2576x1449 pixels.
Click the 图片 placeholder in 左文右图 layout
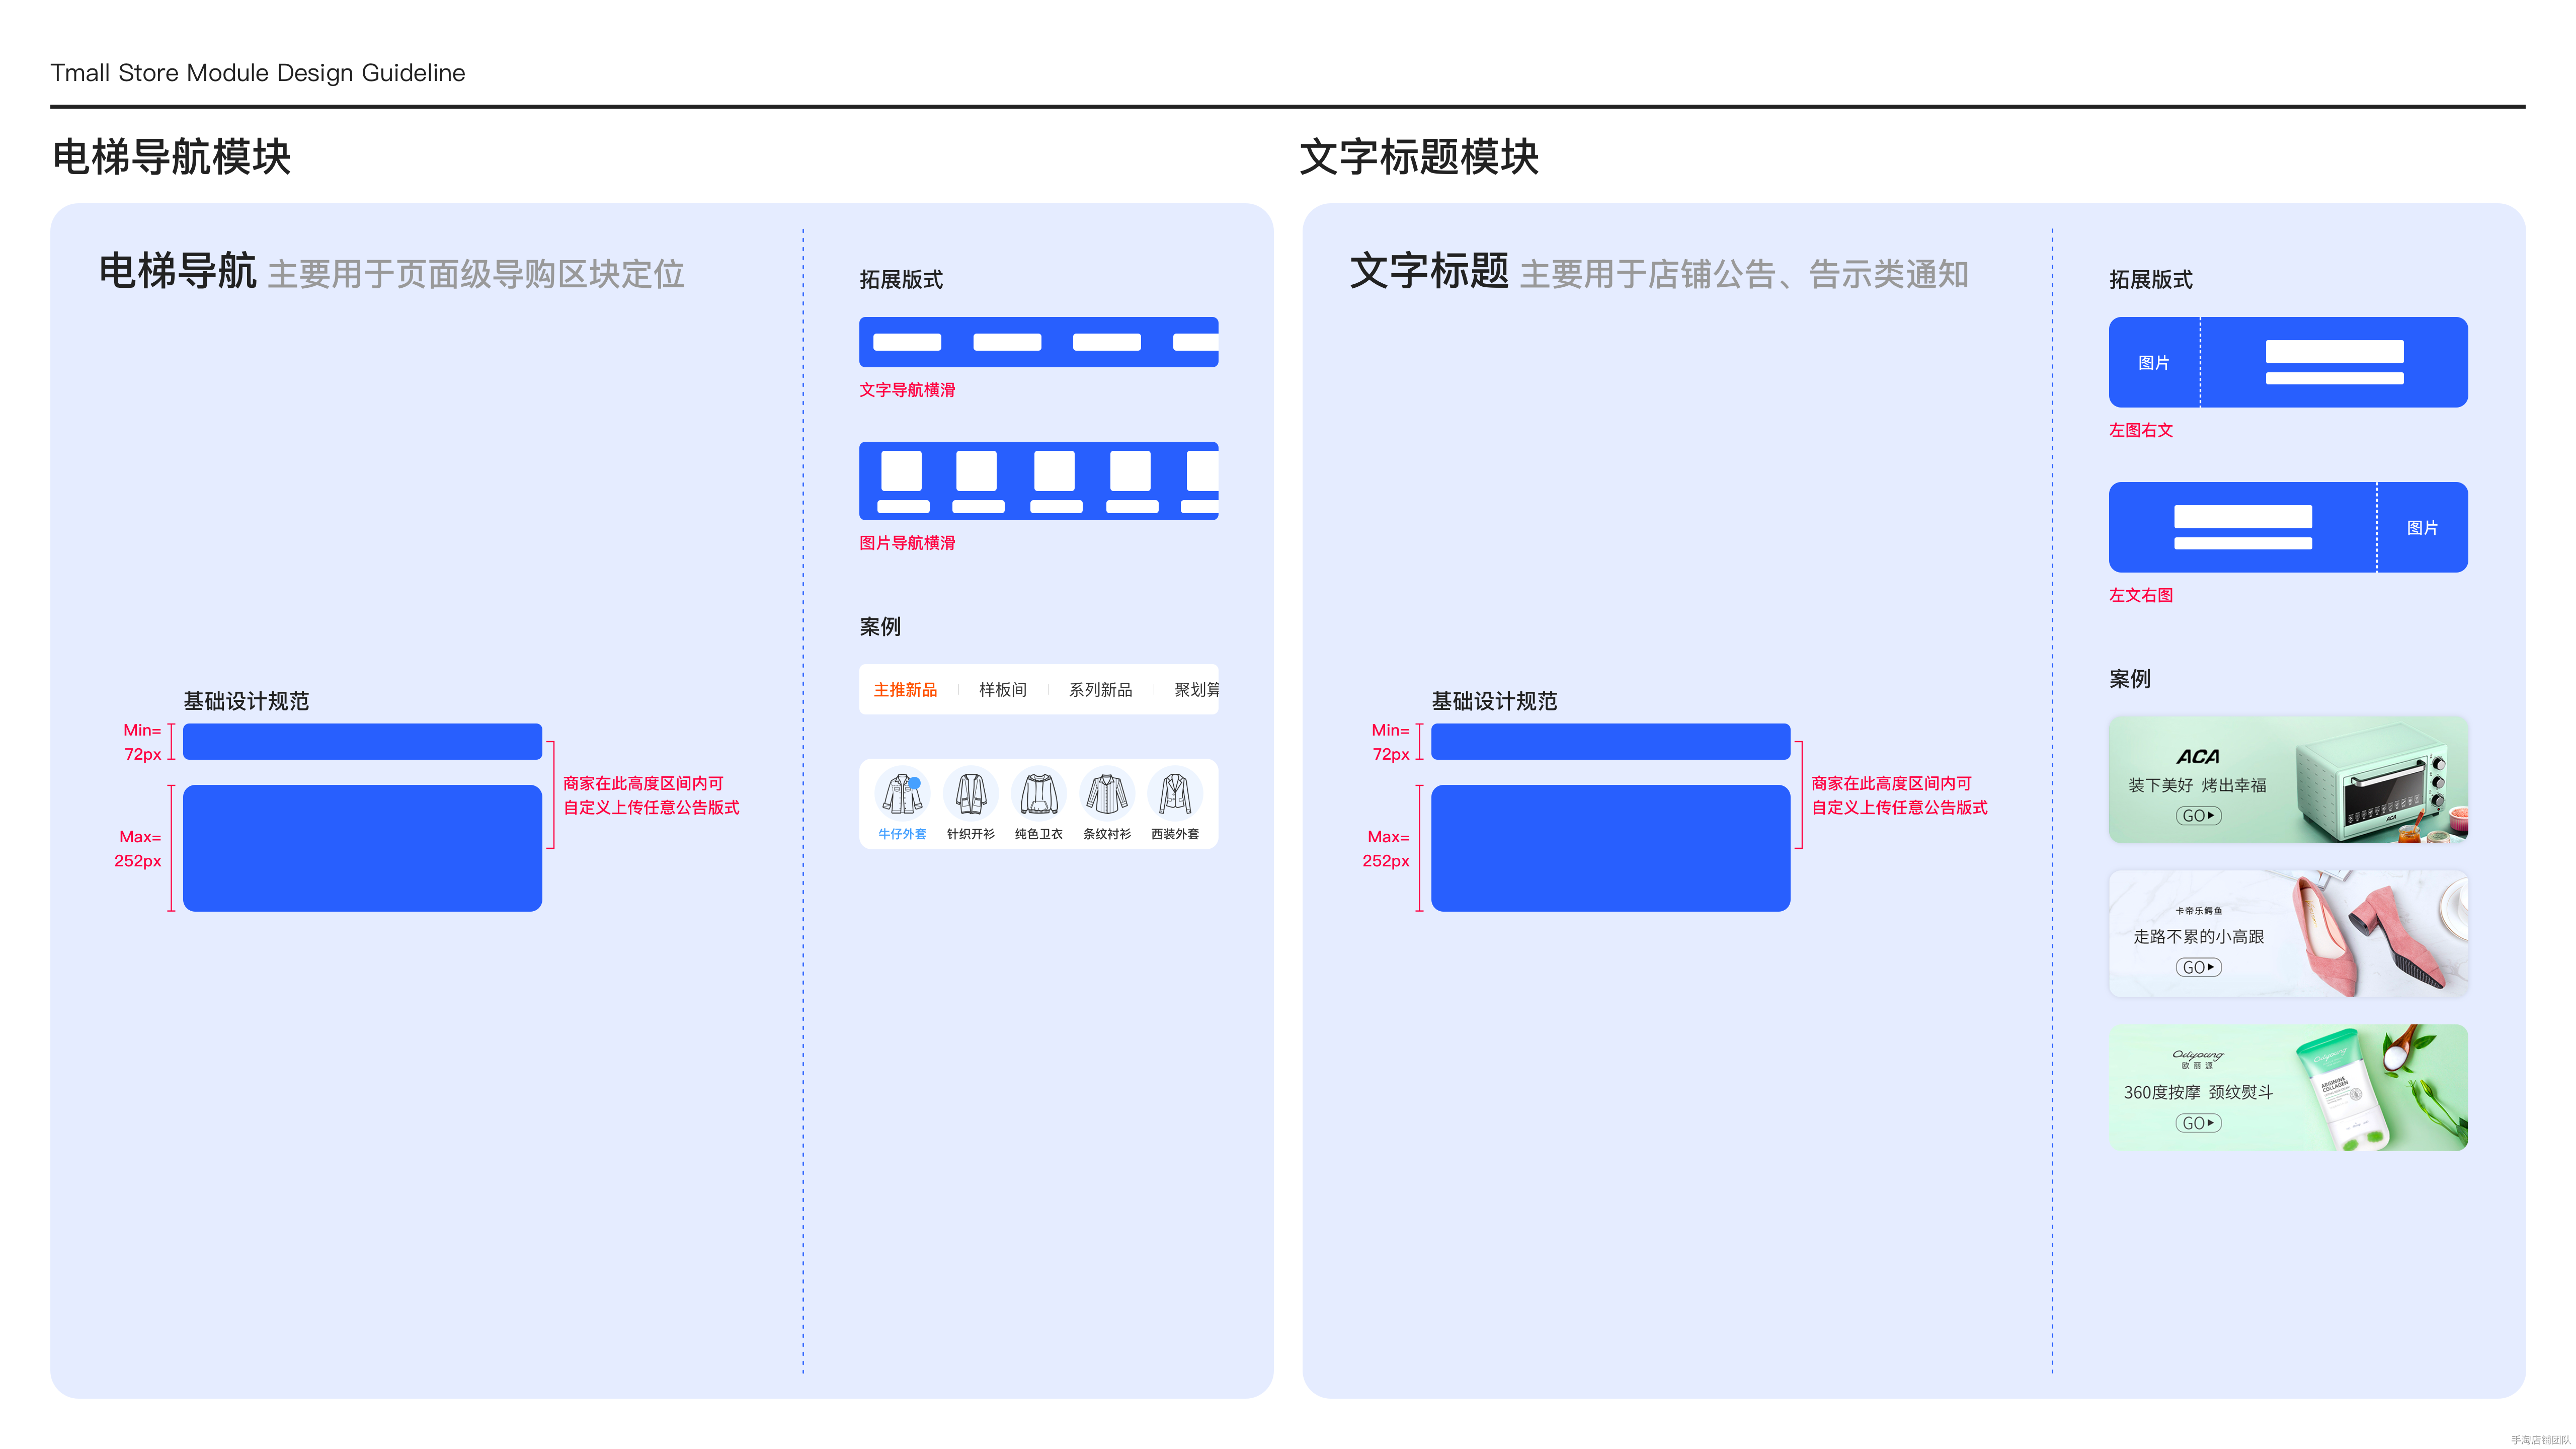pyautogui.click(x=2421, y=528)
